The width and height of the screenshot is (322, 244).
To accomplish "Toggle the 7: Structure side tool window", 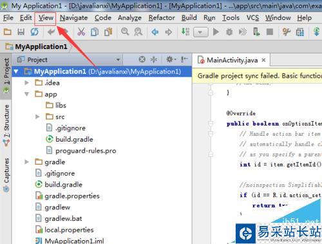I will [6, 126].
